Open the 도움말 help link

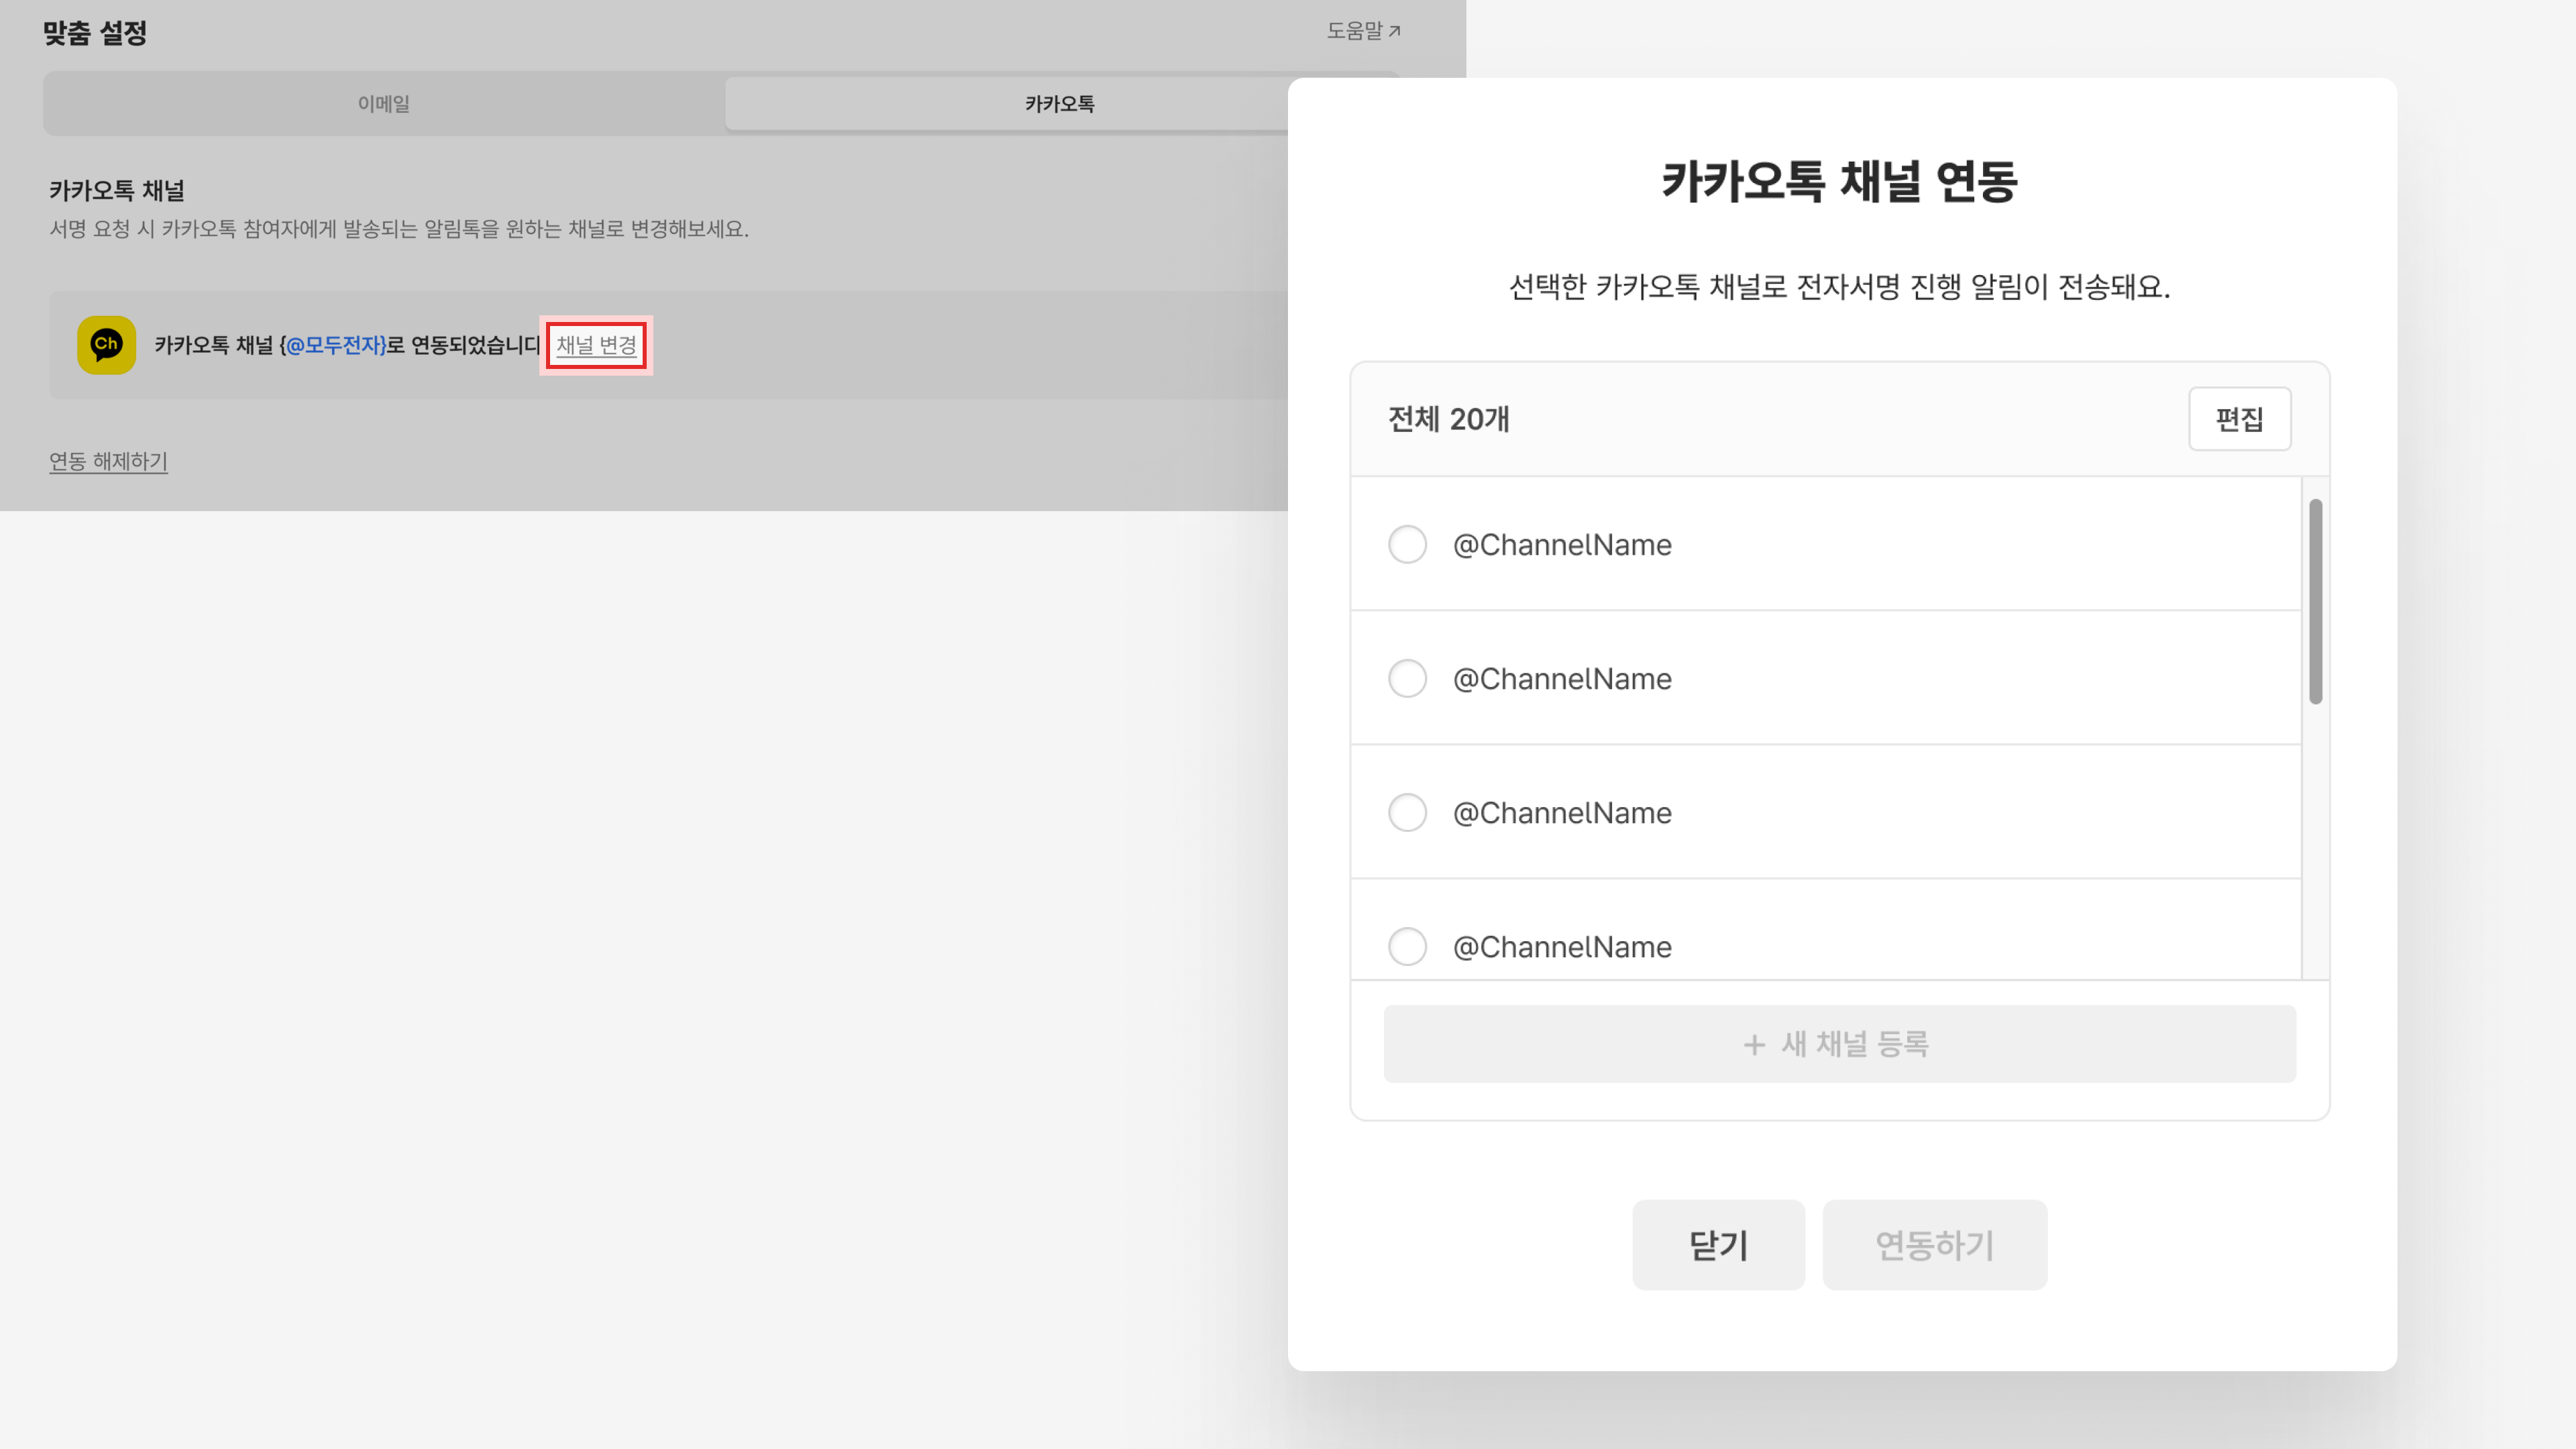click(x=1354, y=32)
